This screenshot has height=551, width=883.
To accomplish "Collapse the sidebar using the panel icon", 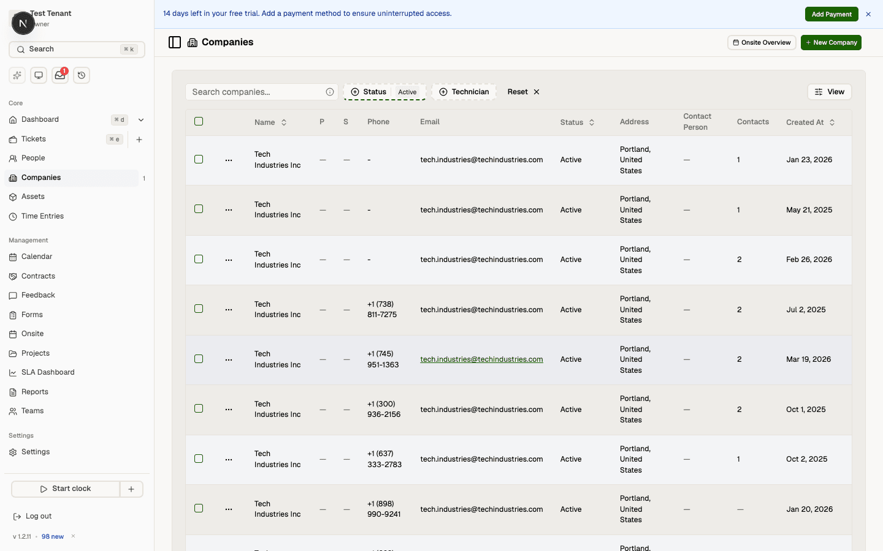I will [175, 42].
